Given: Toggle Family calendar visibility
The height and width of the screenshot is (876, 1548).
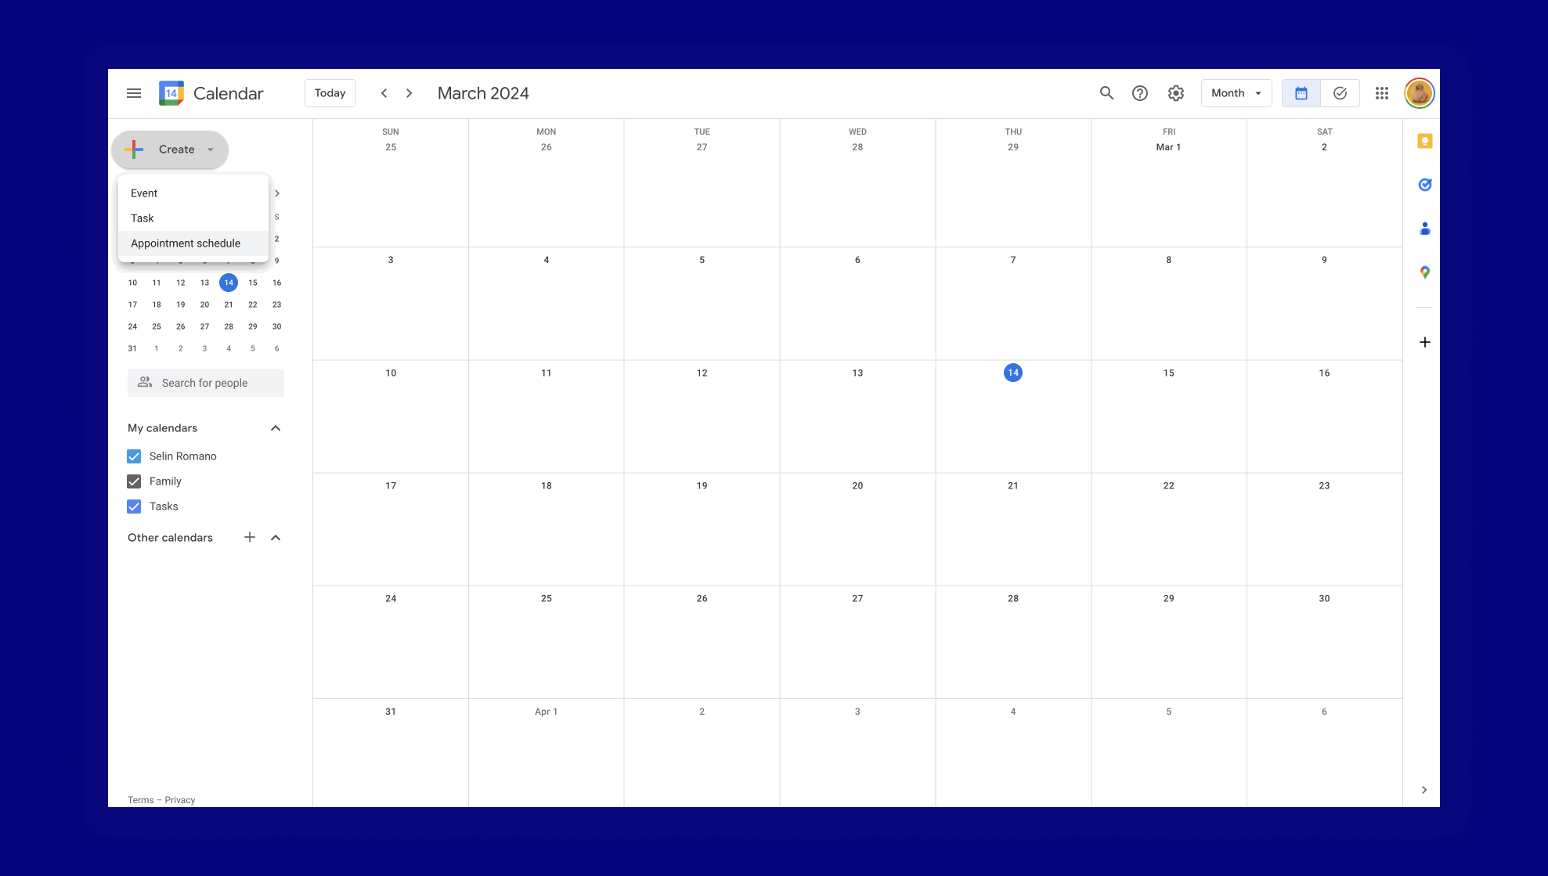Looking at the screenshot, I should pyautogui.click(x=135, y=481).
